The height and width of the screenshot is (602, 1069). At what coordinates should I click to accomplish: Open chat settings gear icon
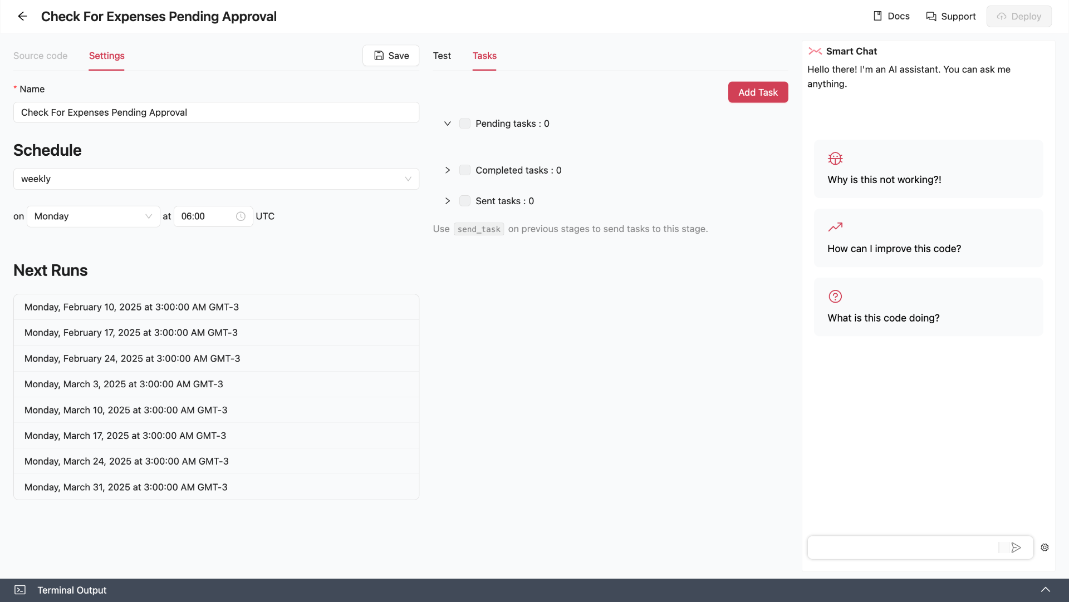[1045, 547]
